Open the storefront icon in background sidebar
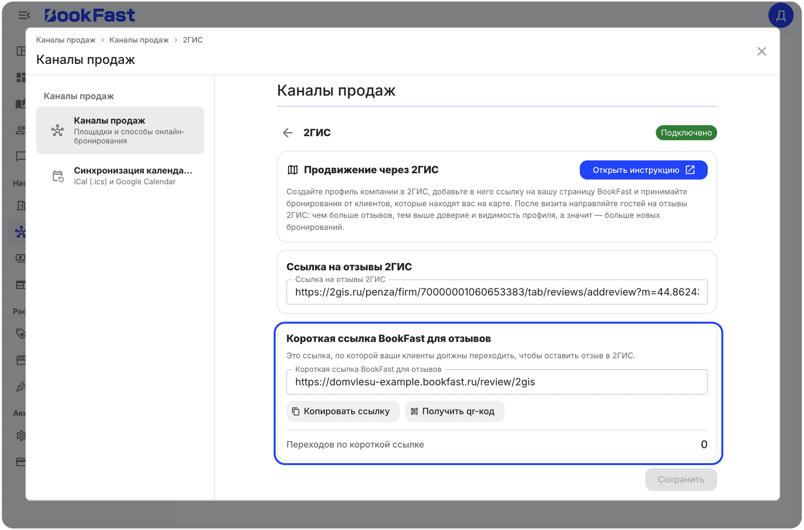The width and height of the screenshot is (804, 530). 21,360
